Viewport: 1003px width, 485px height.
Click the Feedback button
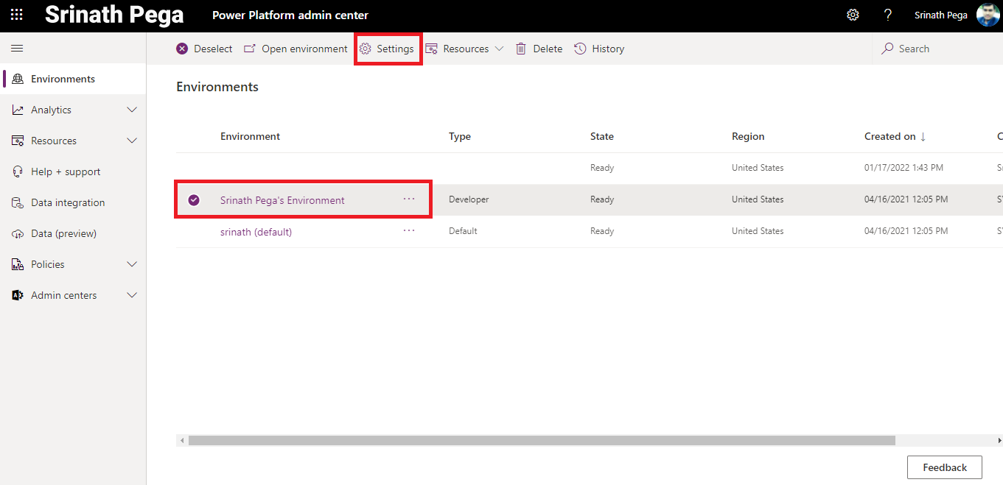944,467
